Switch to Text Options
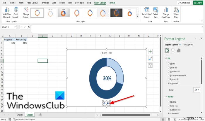Viewport: 205px width, 121px height. pyautogui.click(x=188, y=45)
